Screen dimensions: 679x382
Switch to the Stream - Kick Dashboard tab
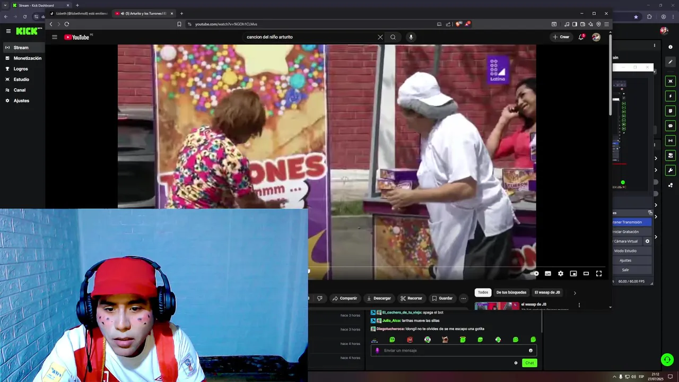(x=41, y=5)
